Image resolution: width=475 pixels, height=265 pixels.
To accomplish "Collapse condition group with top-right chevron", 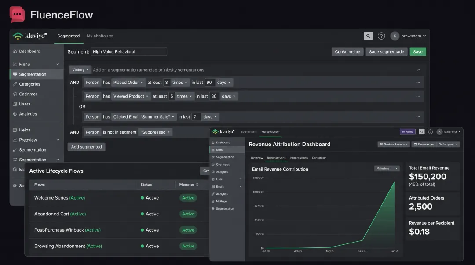I will click(x=419, y=70).
